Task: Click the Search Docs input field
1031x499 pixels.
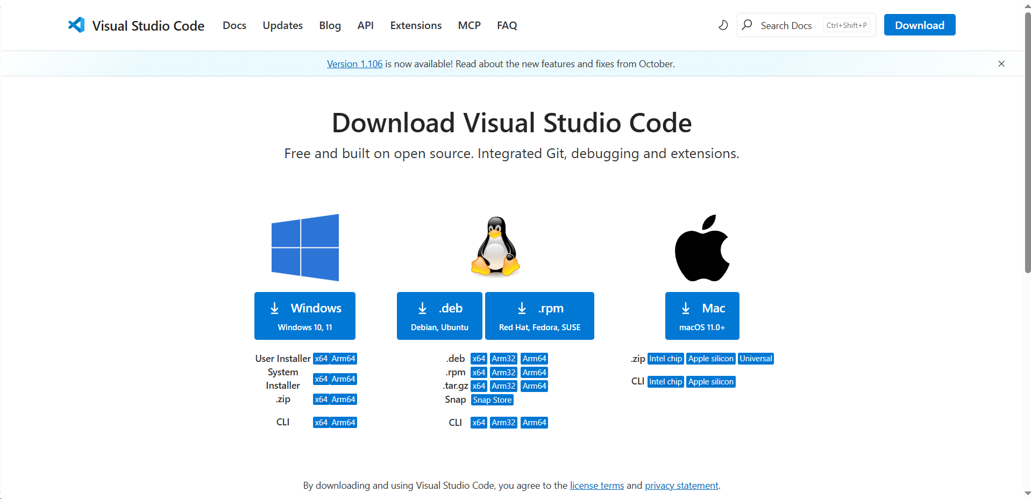Action: tap(806, 25)
